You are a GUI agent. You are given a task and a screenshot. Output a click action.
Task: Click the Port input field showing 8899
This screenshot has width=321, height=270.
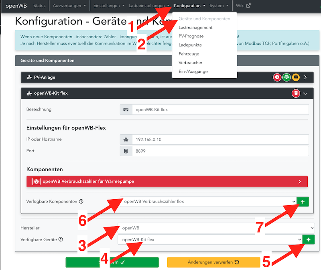coord(220,151)
